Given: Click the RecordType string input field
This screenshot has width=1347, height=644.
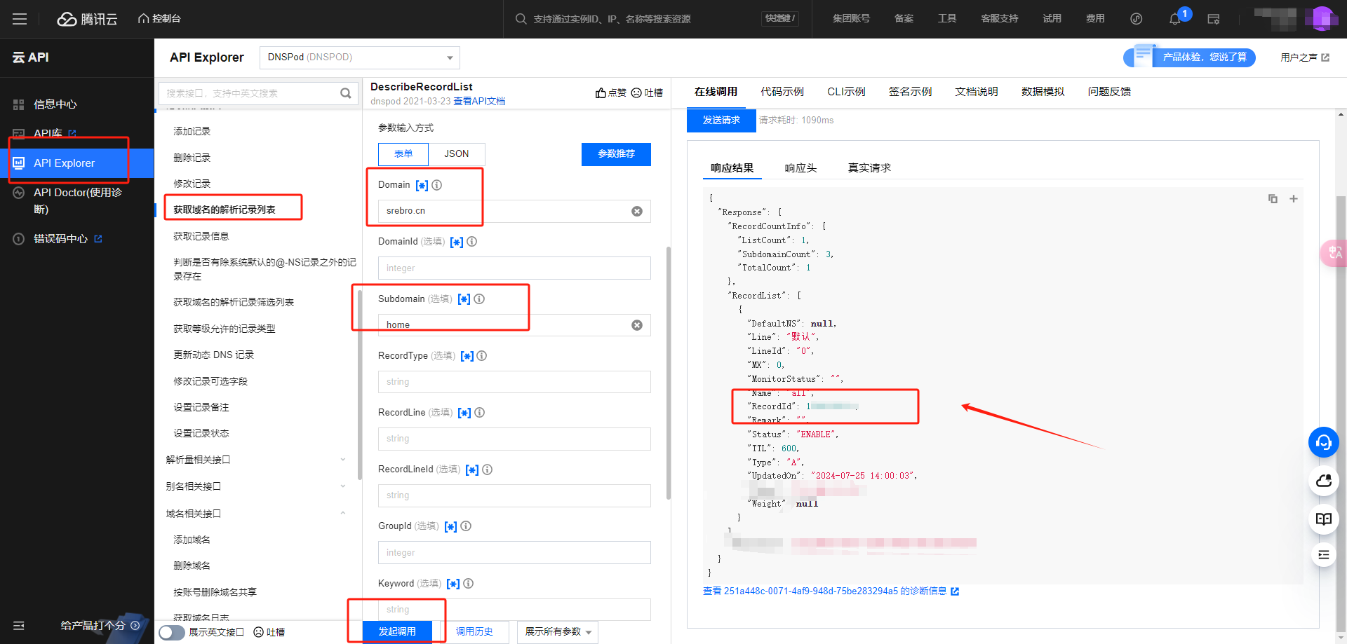Looking at the screenshot, I should (514, 382).
